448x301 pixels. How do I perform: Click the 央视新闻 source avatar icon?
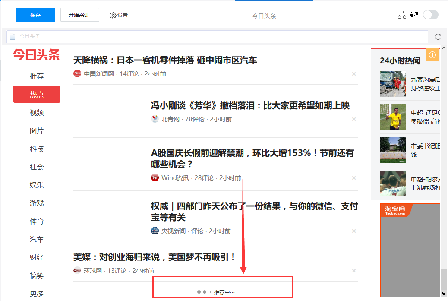pyautogui.click(x=155, y=231)
